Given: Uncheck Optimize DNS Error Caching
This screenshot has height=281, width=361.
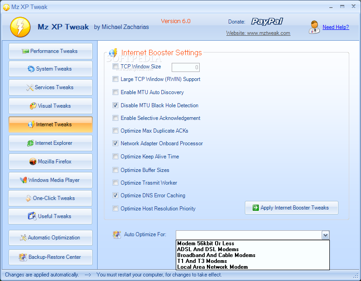Looking at the screenshot, I should click(115, 195).
